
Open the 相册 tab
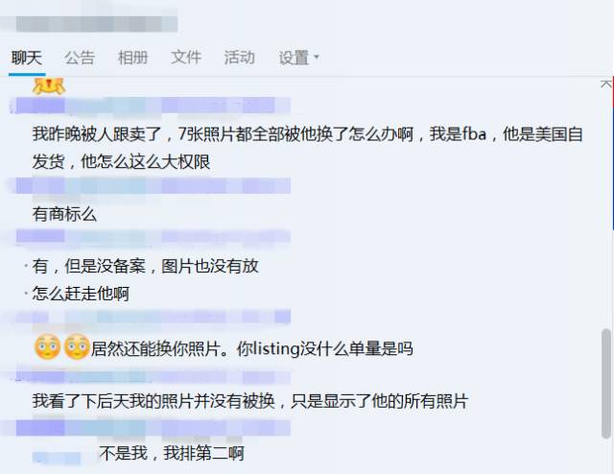[133, 58]
